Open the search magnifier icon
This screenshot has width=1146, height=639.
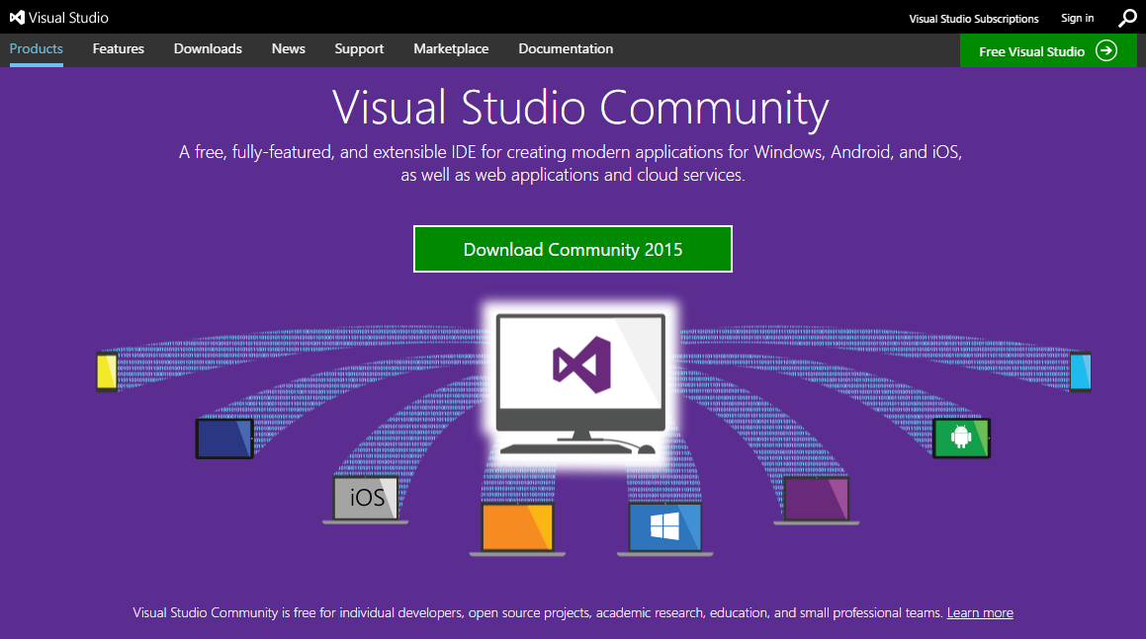[x=1127, y=18]
